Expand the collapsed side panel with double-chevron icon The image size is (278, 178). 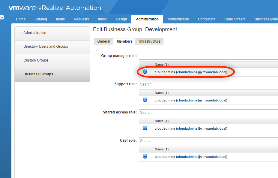[x=2, y=17]
